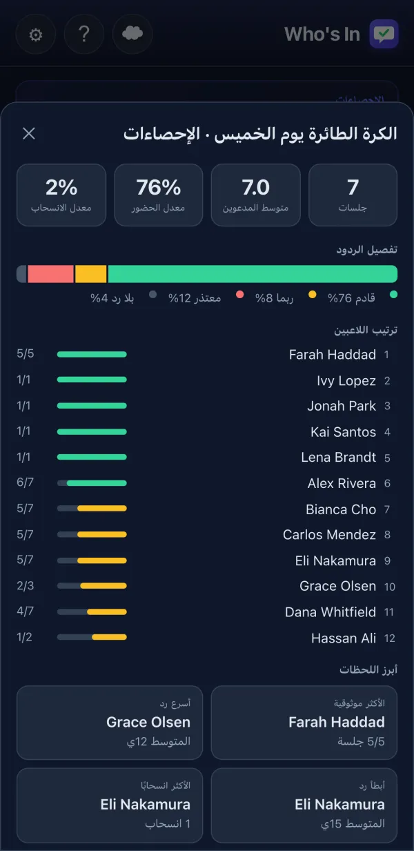This screenshot has width=414, height=851.
Task: Click Hassan Ali's progress bar
Action: tap(92, 637)
